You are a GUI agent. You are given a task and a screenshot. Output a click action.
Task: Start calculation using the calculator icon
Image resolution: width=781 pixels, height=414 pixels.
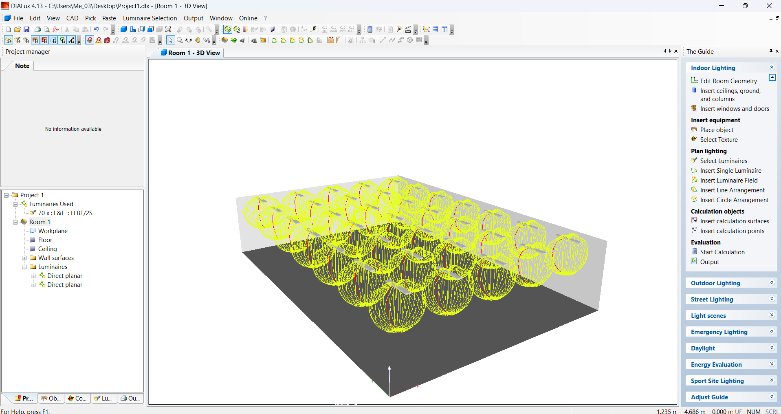[370, 29]
